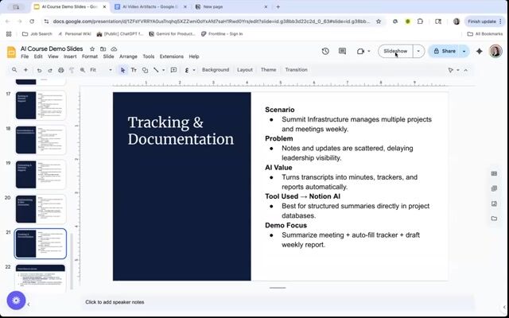
Task: Open the search menus magnifier tool
Action: pos(14,70)
